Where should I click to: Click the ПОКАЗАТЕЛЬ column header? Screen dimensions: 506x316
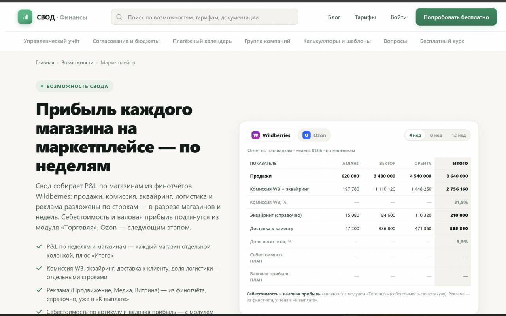point(263,163)
